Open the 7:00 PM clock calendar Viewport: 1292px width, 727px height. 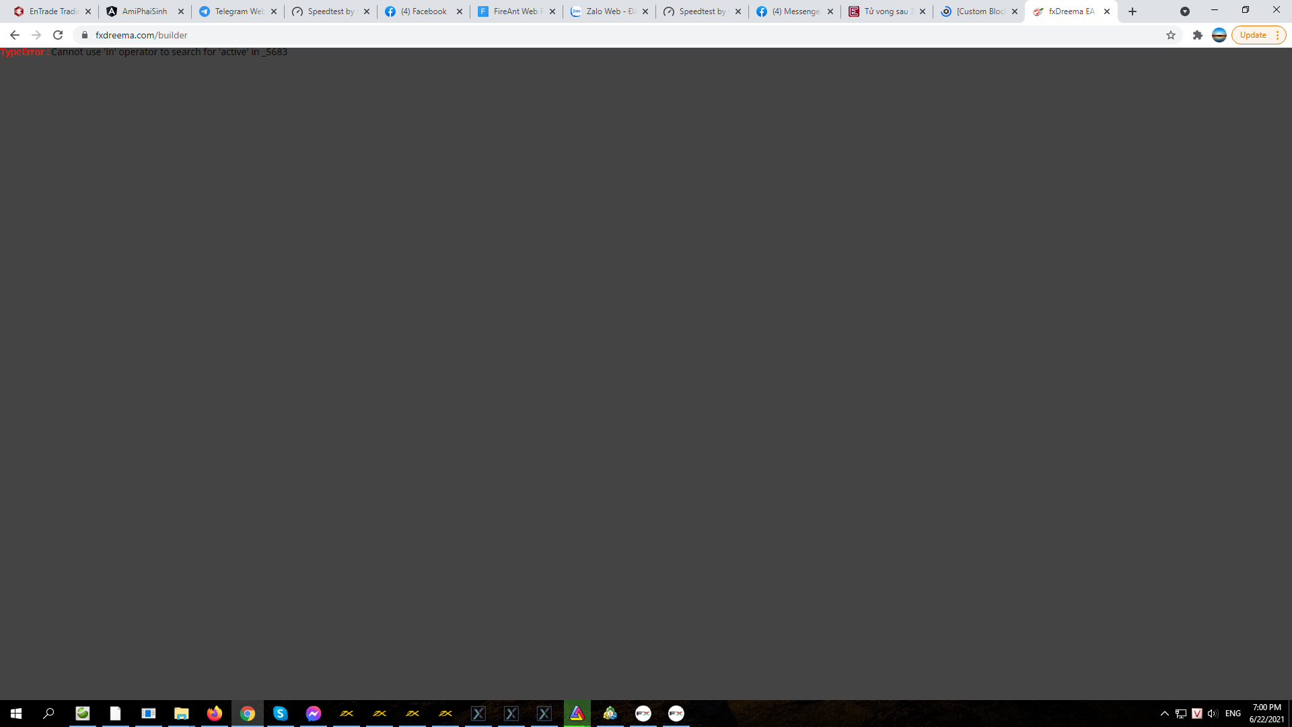coord(1266,714)
